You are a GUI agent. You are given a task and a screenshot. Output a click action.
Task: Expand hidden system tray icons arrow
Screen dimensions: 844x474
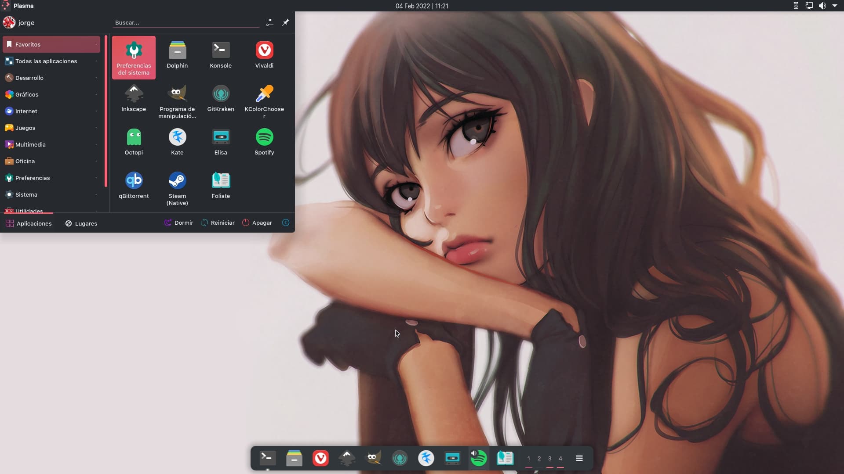click(835, 6)
